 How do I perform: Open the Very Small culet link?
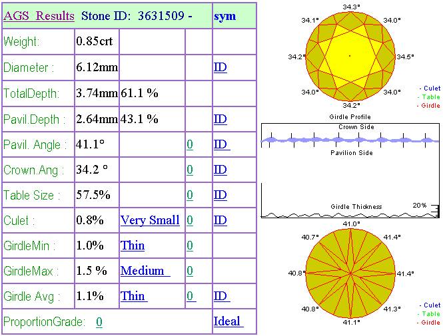point(150,220)
